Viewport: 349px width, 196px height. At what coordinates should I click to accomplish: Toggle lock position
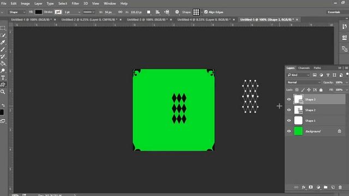coord(309,90)
